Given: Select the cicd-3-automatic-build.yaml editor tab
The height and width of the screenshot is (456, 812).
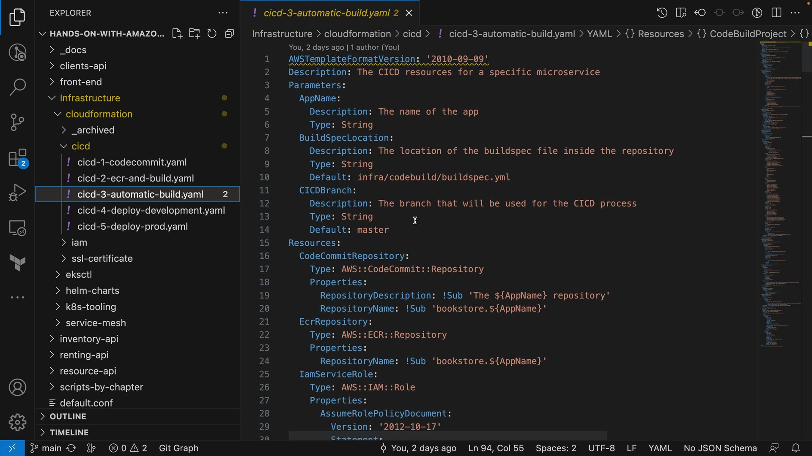Looking at the screenshot, I should pyautogui.click(x=326, y=13).
